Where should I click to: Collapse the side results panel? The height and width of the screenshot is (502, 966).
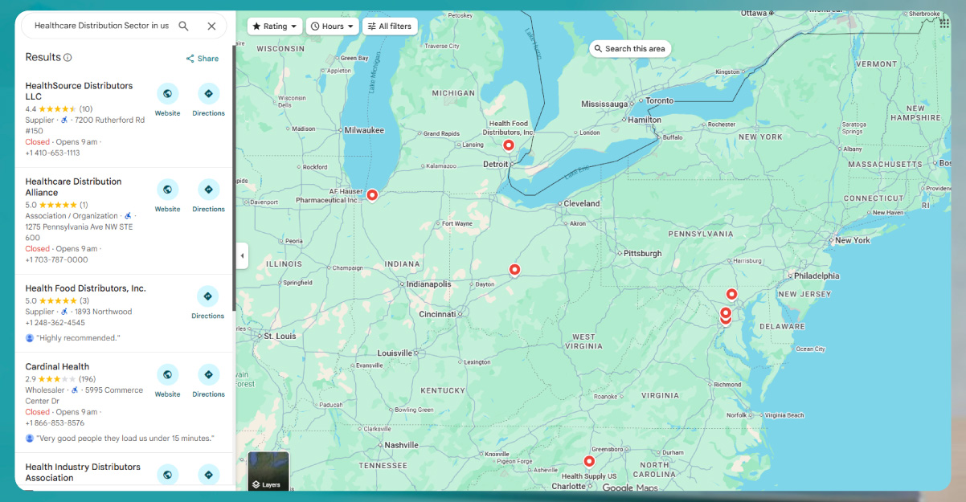click(x=242, y=256)
